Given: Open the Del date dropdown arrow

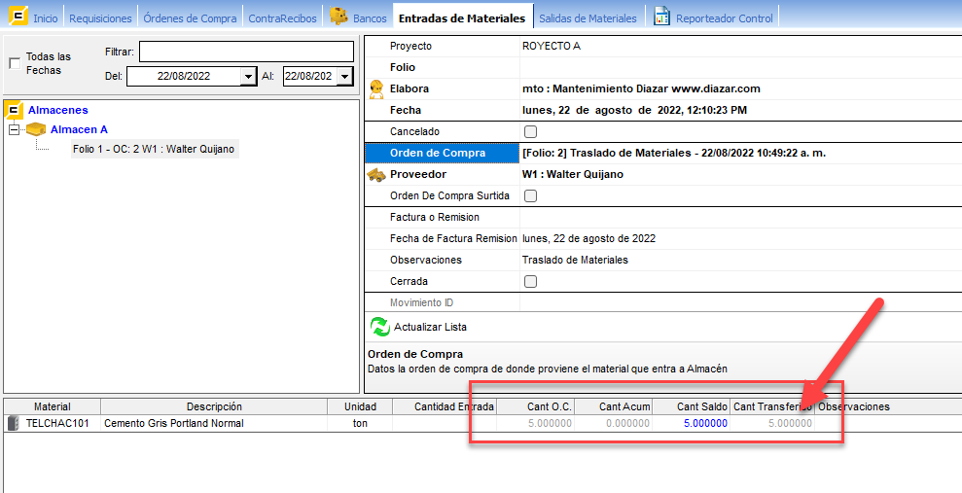Looking at the screenshot, I should (248, 77).
